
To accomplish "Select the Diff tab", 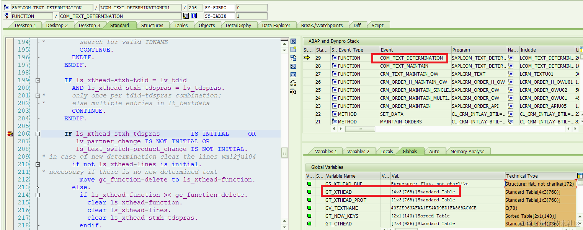I will [357, 25].
